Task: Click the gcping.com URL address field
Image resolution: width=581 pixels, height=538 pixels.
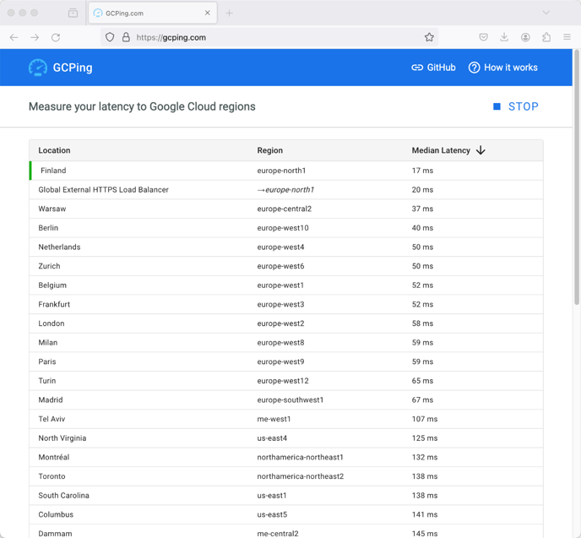Action: pos(269,37)
